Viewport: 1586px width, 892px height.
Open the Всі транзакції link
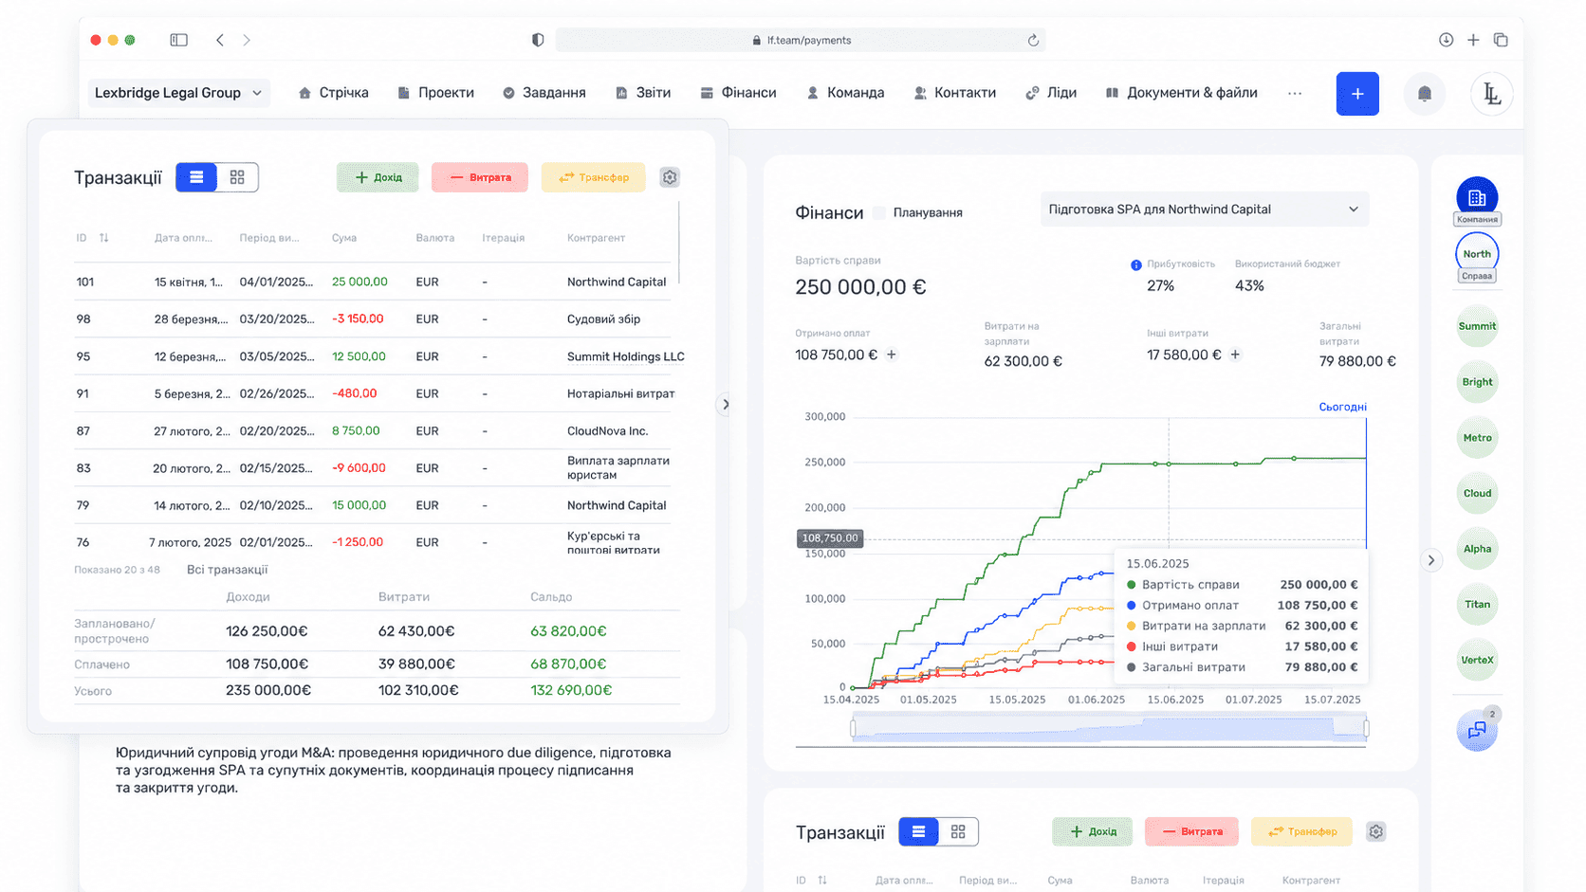coord(227,570)
